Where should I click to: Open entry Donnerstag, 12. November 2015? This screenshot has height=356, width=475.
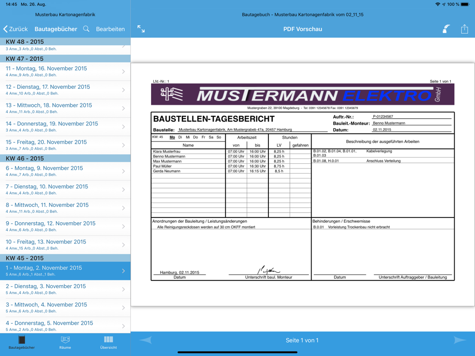[65, 226]
